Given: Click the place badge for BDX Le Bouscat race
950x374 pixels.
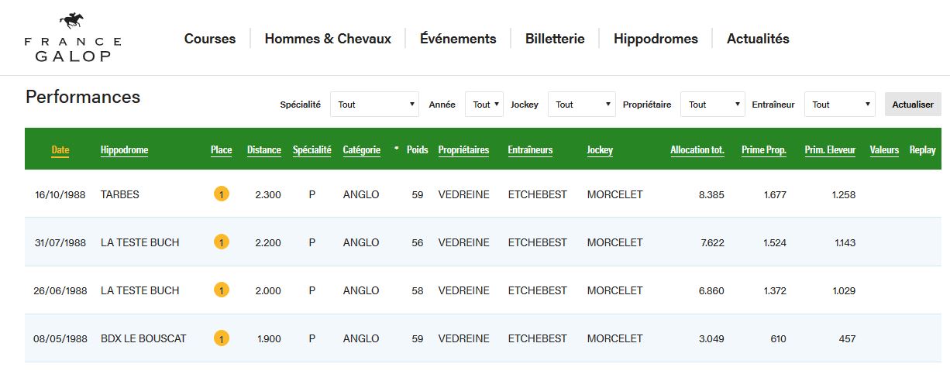Looking at the screenshot, I should point(222,338).
